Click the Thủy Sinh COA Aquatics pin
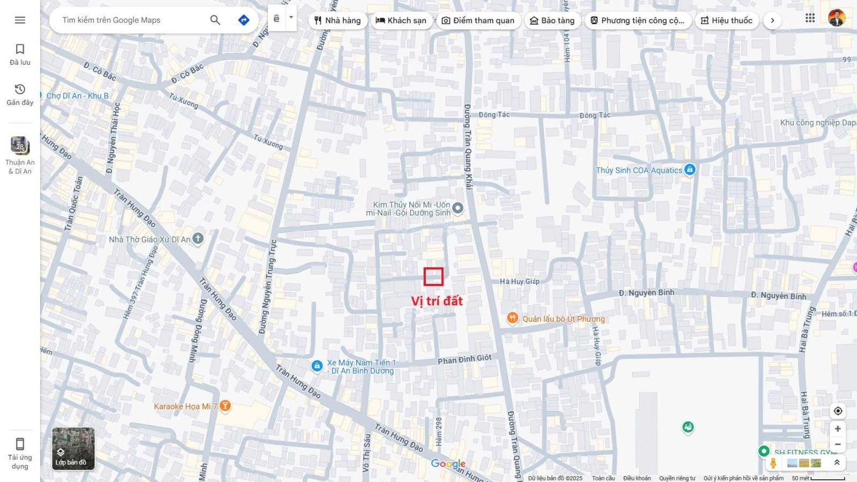This screenshot has height=482, width=857. click(x=690, y=170)
